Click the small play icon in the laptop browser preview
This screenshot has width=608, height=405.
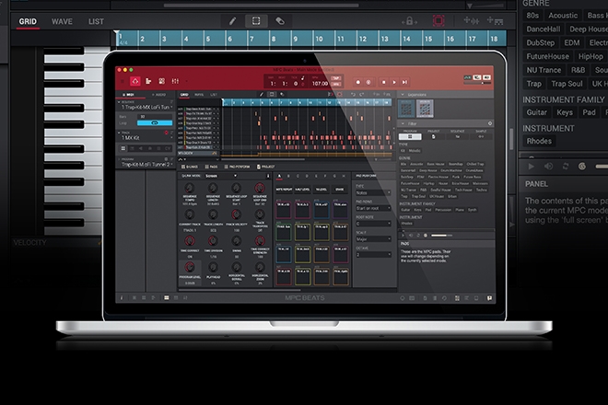403,236
